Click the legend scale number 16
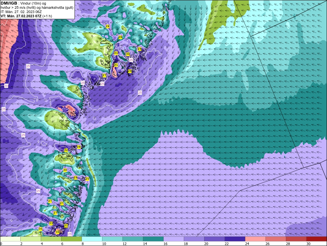The image size is (327, 246). [x=165, y=244]
